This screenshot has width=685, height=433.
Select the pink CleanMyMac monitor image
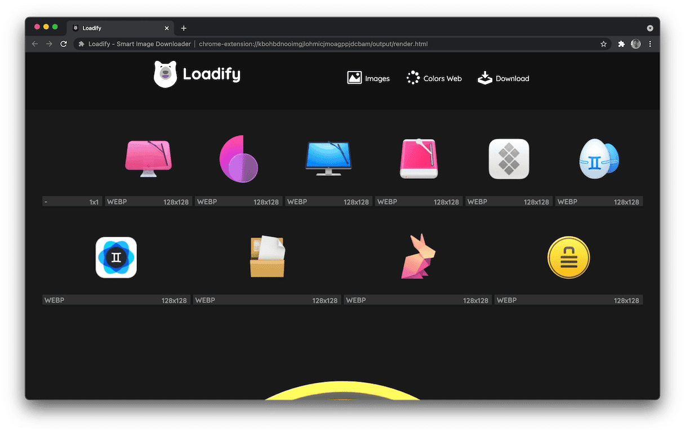click(x=148, y=159)
